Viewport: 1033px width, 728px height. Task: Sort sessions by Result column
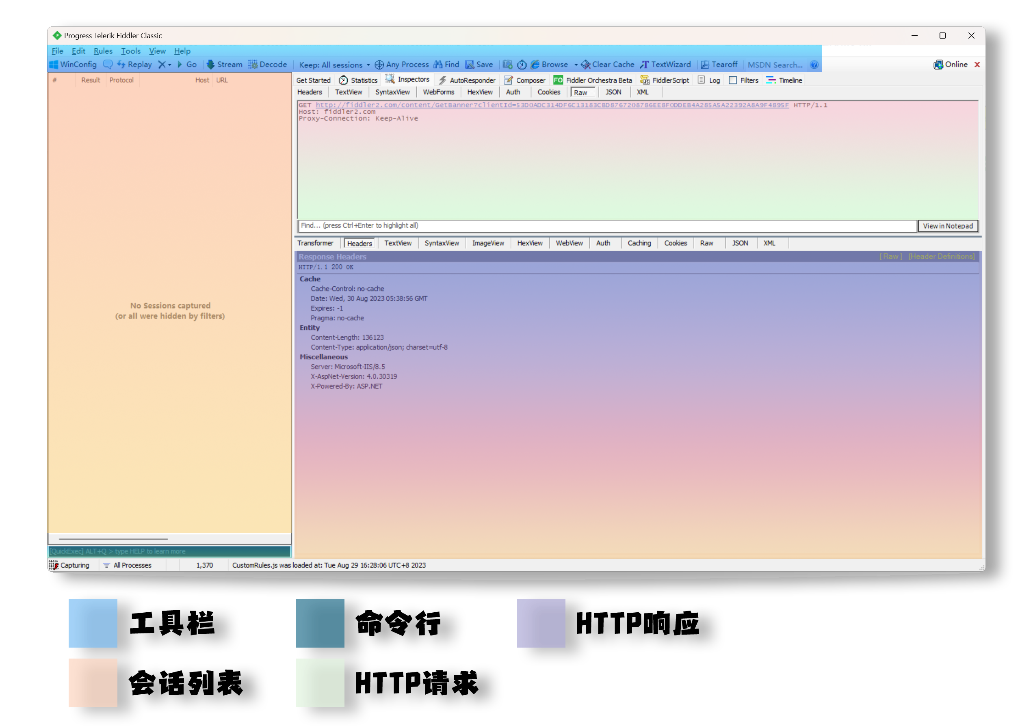[x=91, y=80]
